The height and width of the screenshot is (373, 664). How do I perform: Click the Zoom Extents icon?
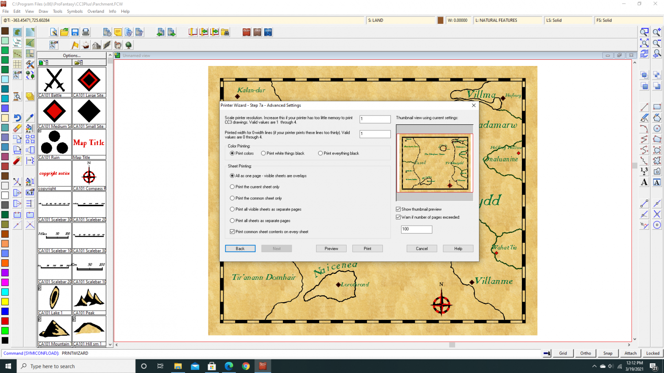(645, 43)
